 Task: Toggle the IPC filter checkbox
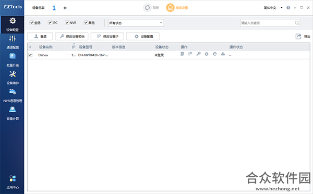[50, 22]
